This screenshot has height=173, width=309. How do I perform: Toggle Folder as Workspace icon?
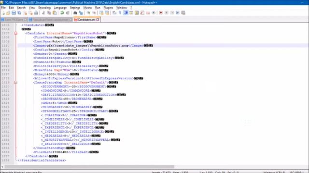click(148, 13)
